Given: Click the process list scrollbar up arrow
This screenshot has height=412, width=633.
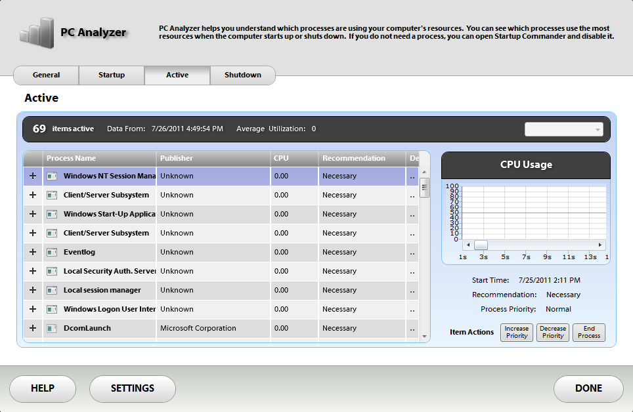Looking at the screenshot, I should click(x=424, y=173).
